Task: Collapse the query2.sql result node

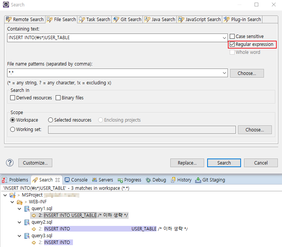Action: point(20,222)
